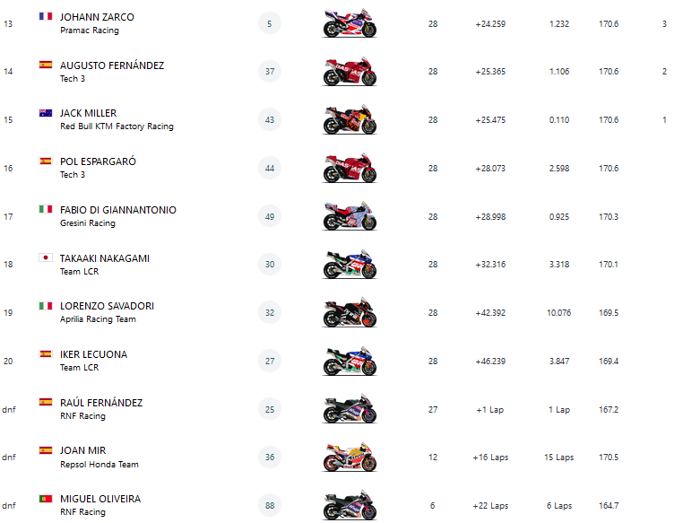Click Aprilia Racing Team label

98,319
